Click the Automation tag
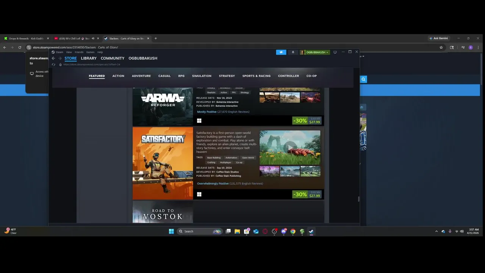 231,158
